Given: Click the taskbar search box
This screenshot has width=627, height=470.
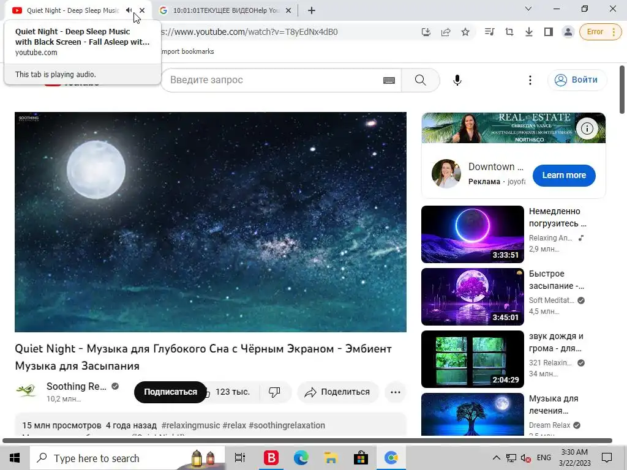Looking at the screenshot, I should pyautogui.click(x=127, y=458).
